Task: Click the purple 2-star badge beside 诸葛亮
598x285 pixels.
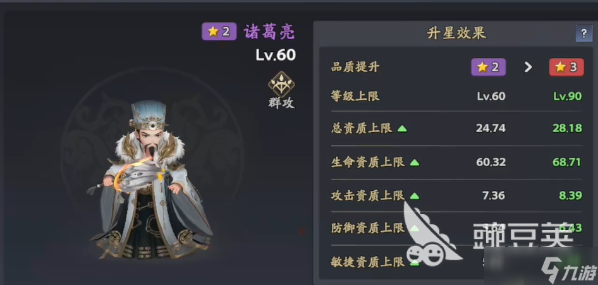Action: (x=219, y=32)
